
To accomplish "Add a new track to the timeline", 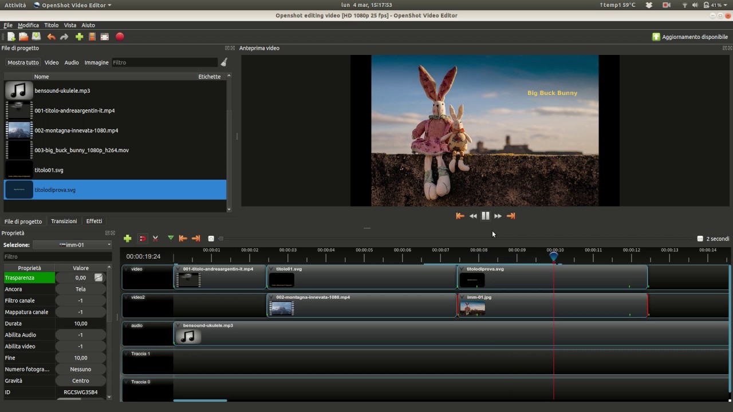I will [x=127, y=239].
